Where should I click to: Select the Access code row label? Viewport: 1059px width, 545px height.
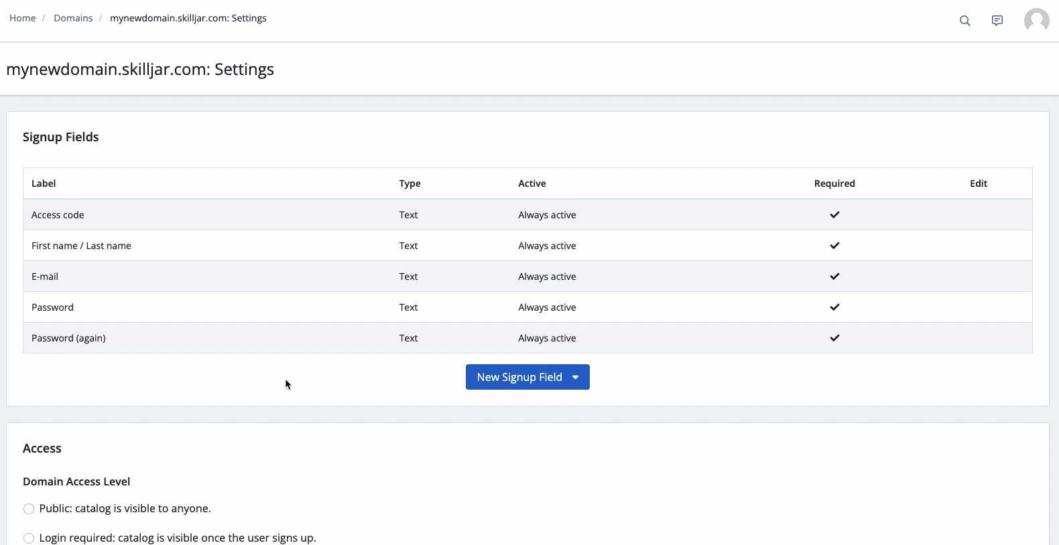[x=58, y=215]
